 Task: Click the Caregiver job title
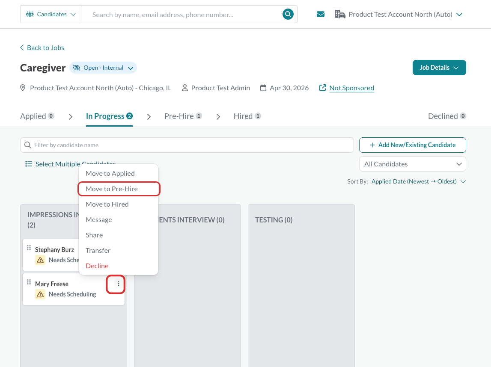(43, 68)
